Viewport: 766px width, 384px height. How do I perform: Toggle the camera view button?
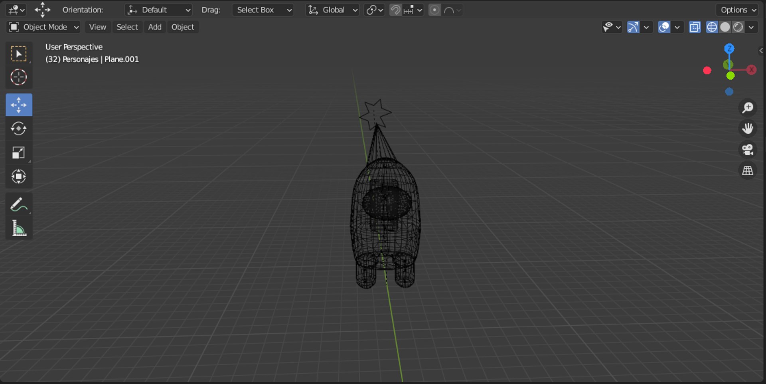748,150
